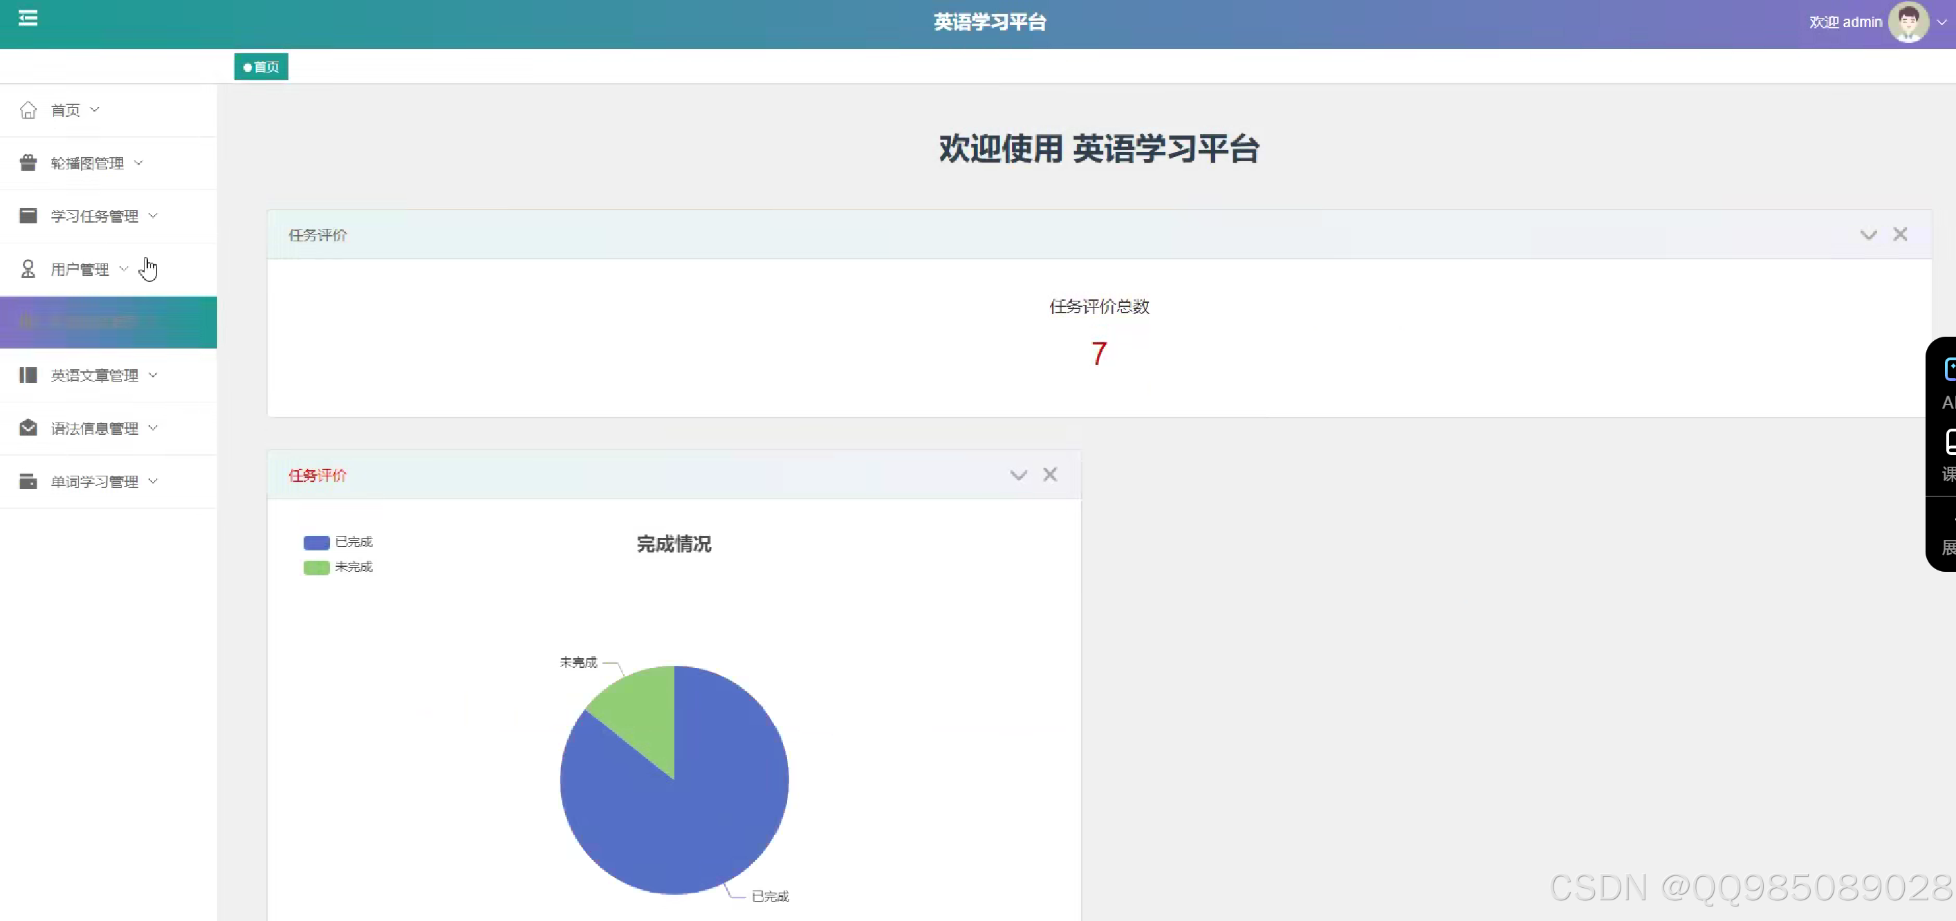1956x921 pixels.
Task: Select the 首页 home icon in sidebar
Action: [x=29, y=109]
